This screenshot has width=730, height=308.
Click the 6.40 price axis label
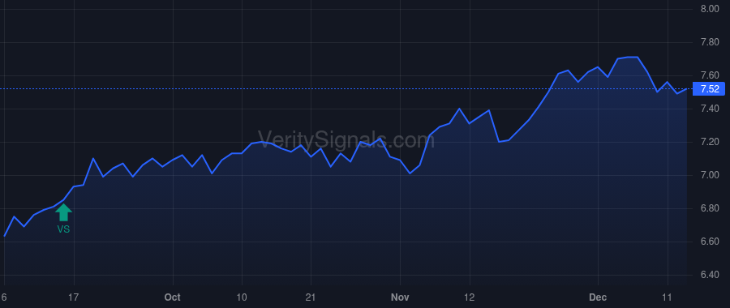tap(710, 275)
